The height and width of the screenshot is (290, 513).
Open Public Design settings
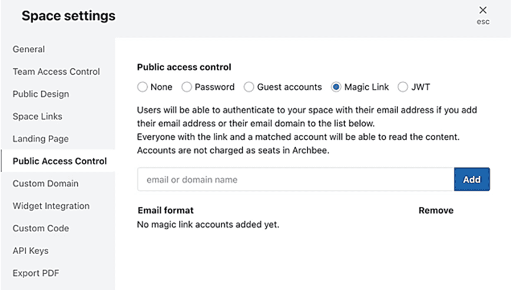click(x=41, y=94)
